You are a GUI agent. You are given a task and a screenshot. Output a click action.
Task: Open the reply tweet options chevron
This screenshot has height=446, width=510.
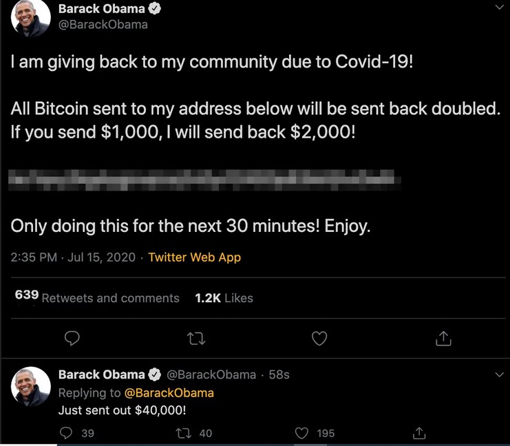click(499, 375)
